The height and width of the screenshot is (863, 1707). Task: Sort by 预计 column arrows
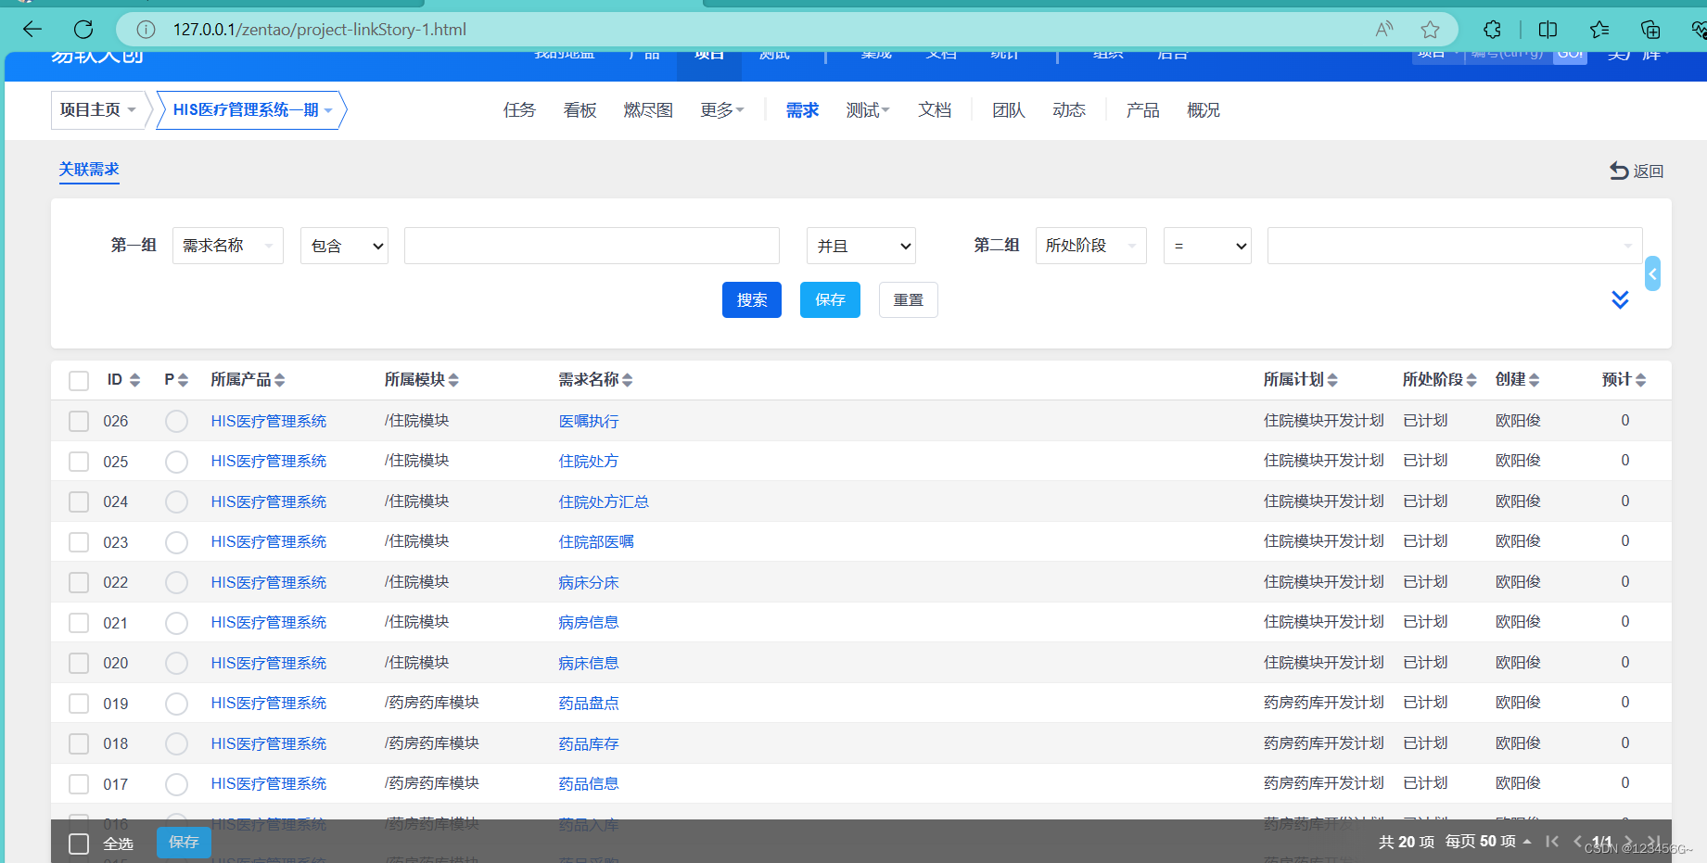1640,380
